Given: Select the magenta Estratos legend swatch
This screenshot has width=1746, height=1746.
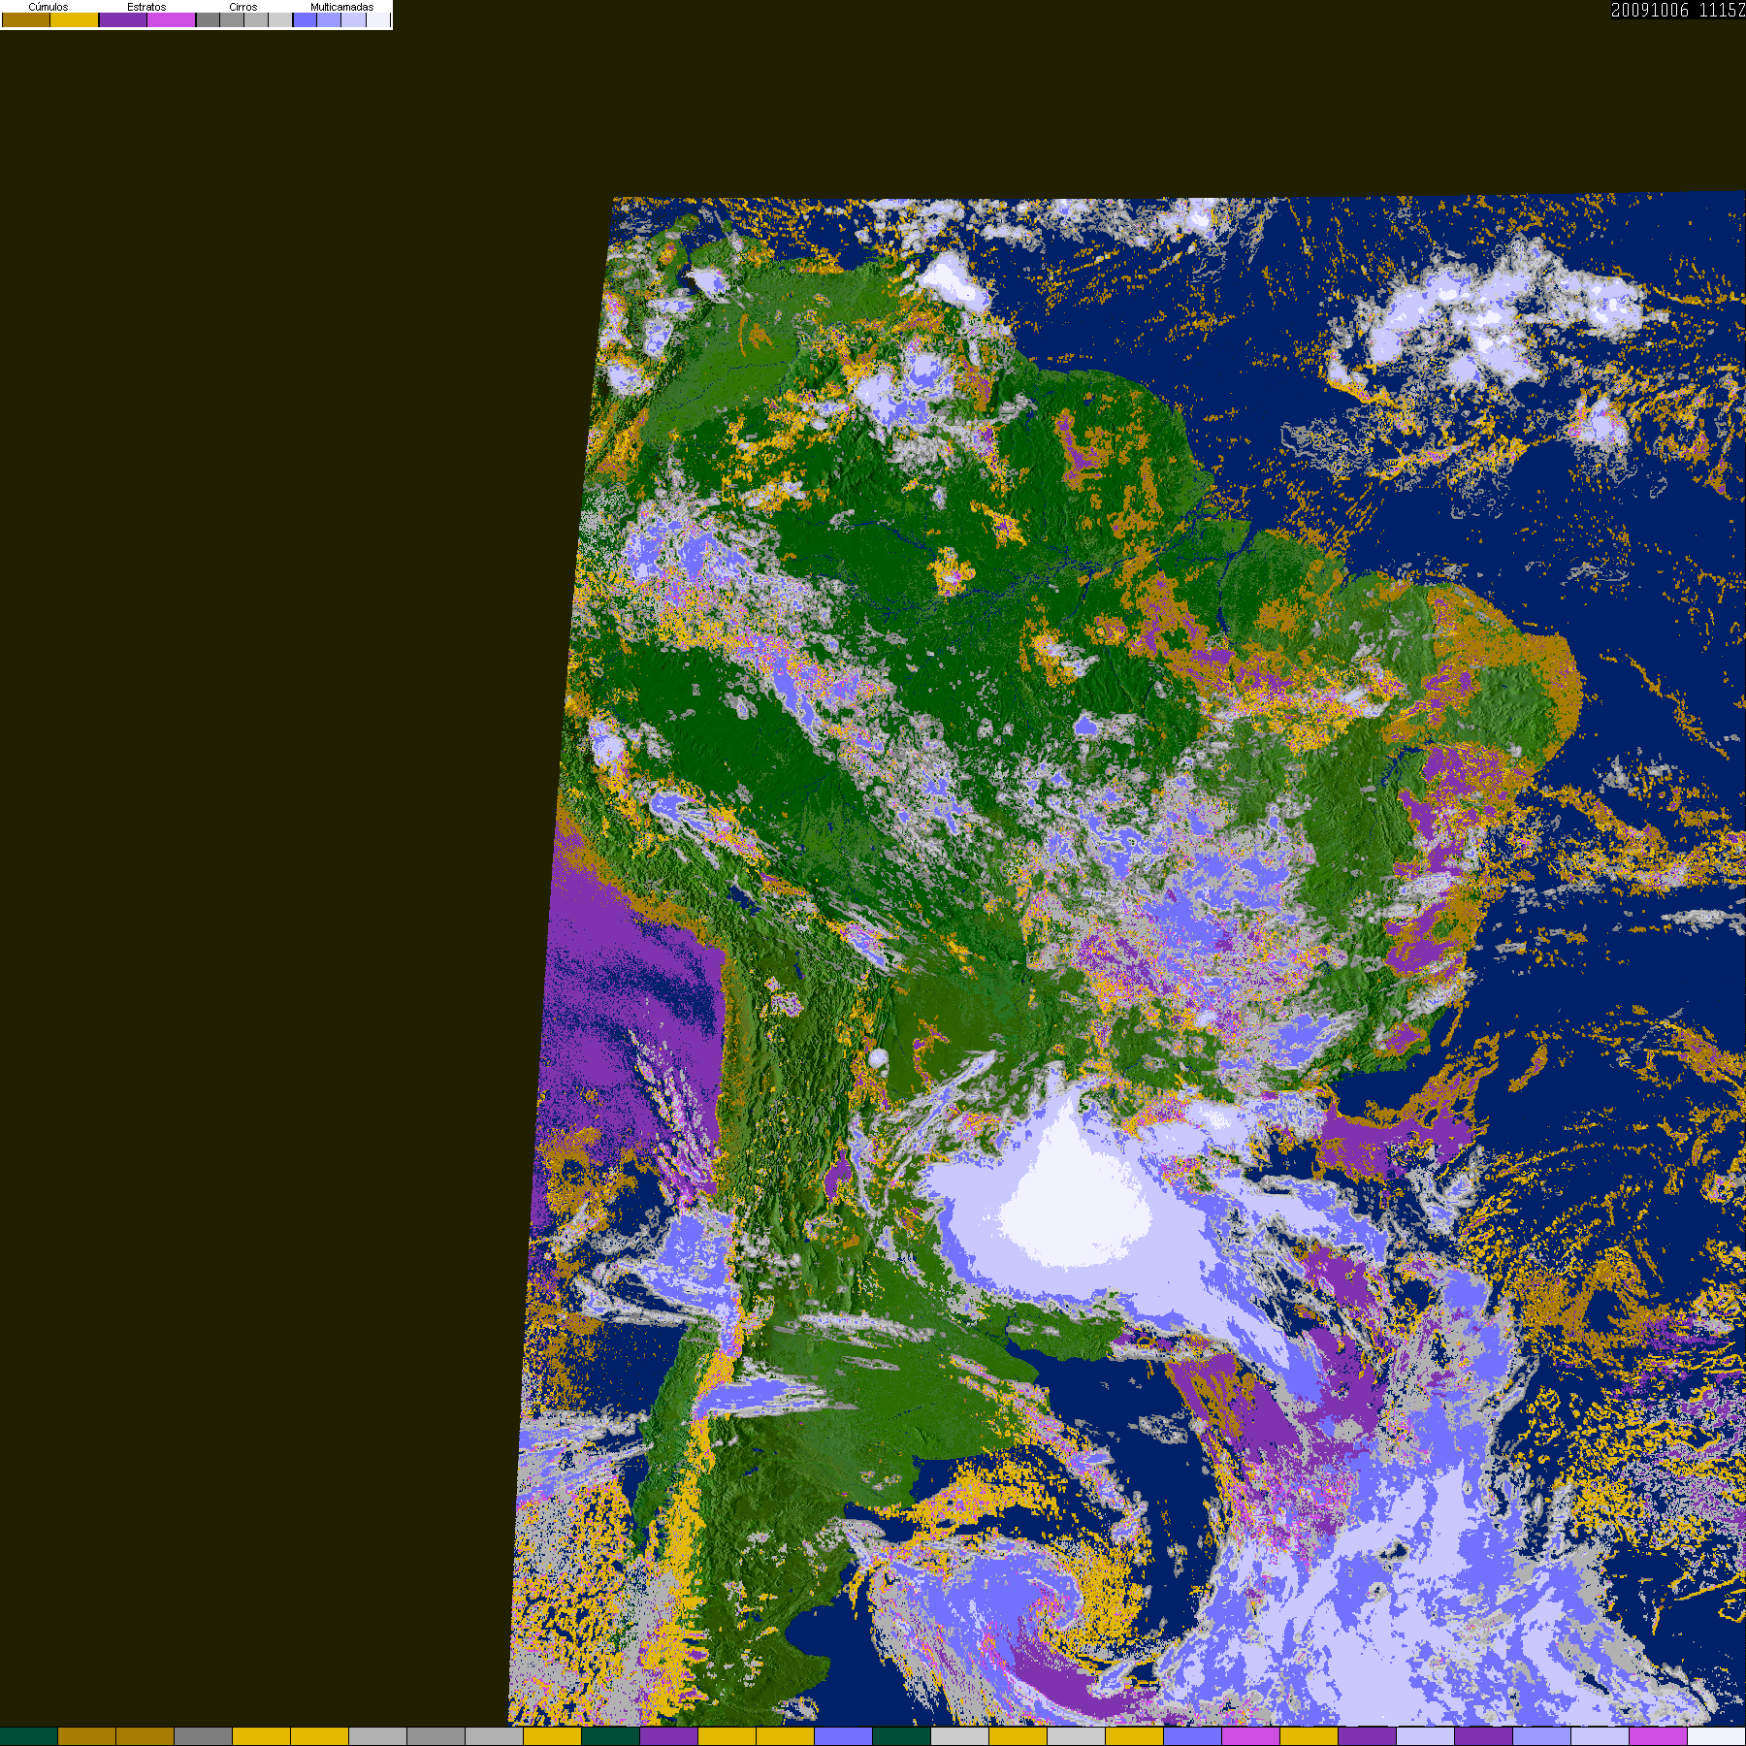Looking at the screenshot, I should click(171, 19).
